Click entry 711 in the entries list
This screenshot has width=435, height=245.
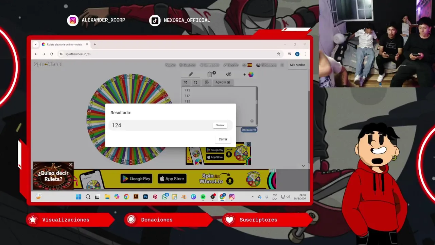187,90
